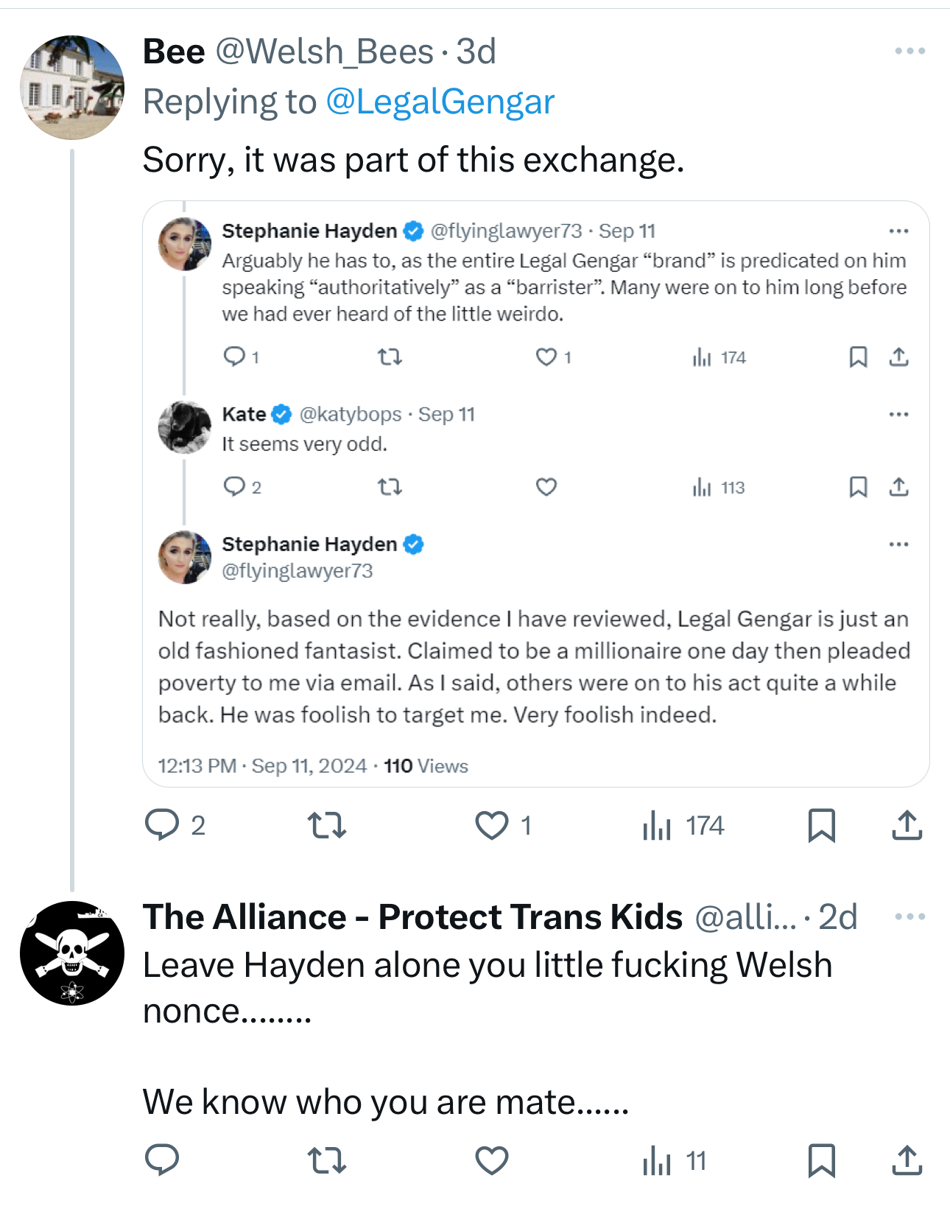The image size is (950, 1206).
Task: Reply to The Alliance's tweet
Action: point(162,1160)
